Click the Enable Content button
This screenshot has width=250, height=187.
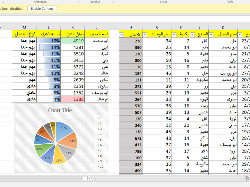[x=42, y=8]
